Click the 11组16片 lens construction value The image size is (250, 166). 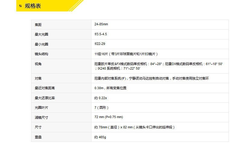tap(126, 54)
